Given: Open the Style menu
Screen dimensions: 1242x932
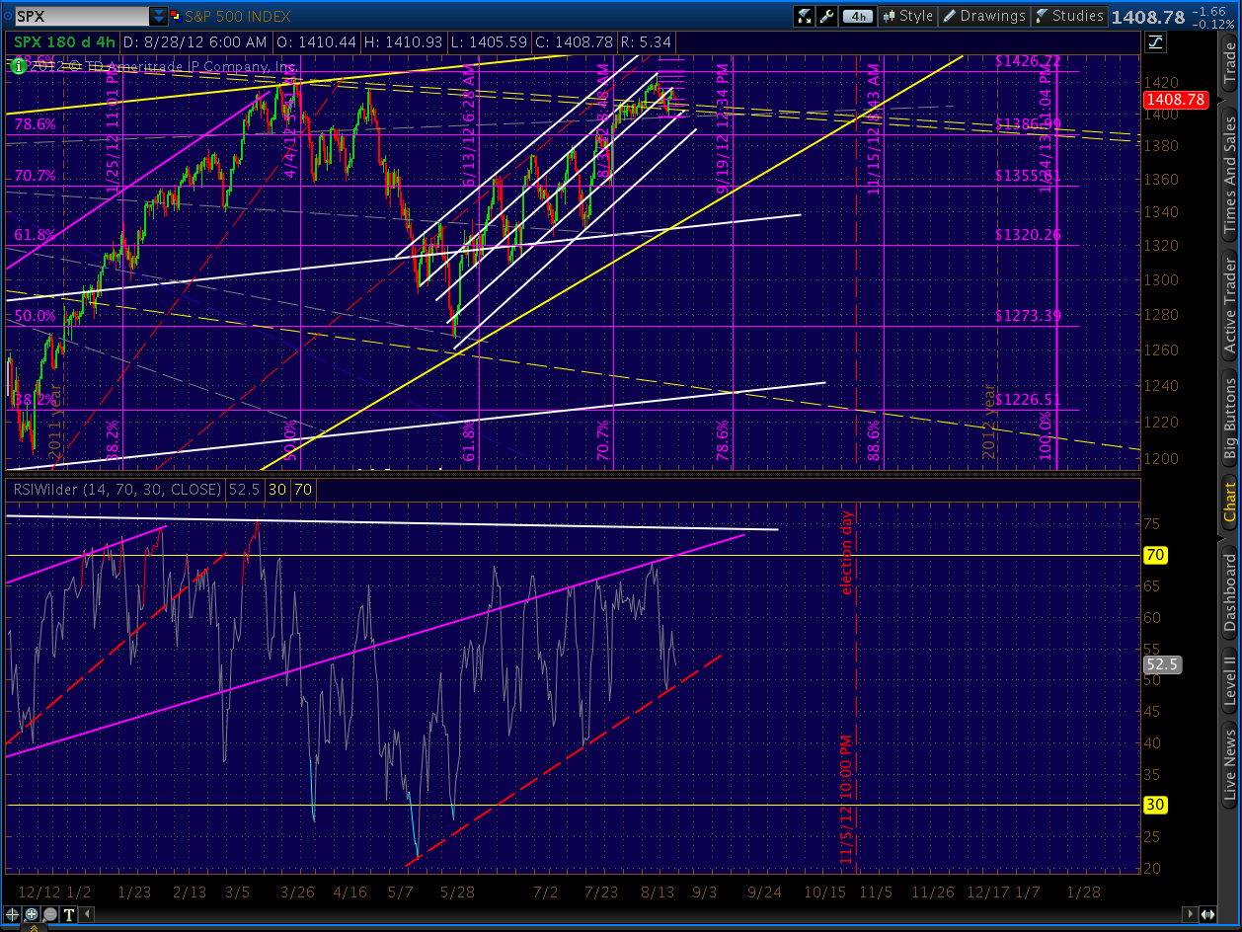Looking at the screenshot, I should [x=907, y=16].
